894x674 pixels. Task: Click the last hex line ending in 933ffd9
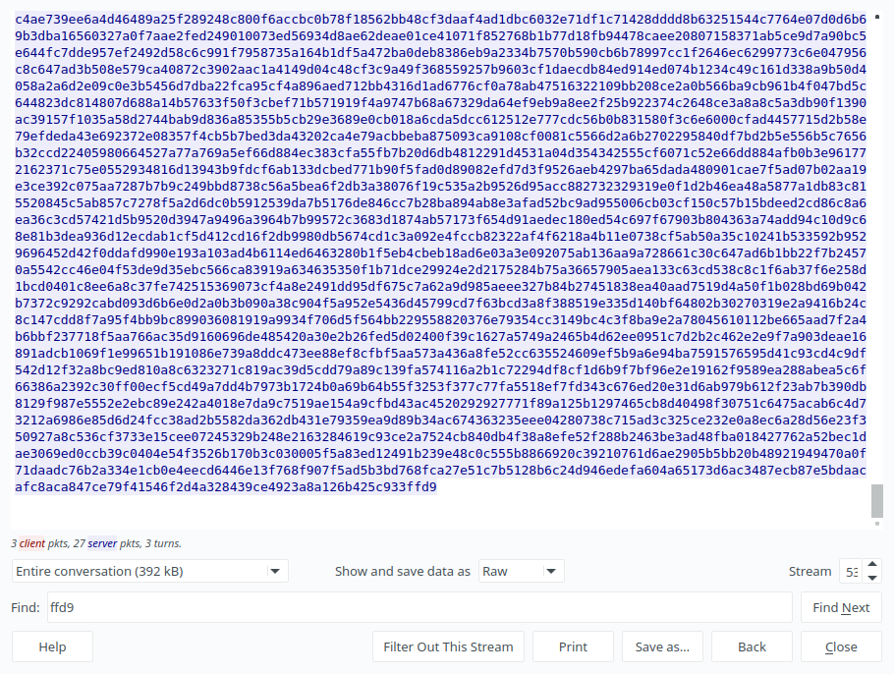pos(226,487)
